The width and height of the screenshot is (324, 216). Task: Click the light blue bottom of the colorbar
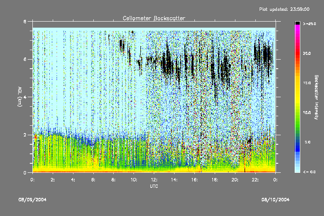tap(297, 171)
